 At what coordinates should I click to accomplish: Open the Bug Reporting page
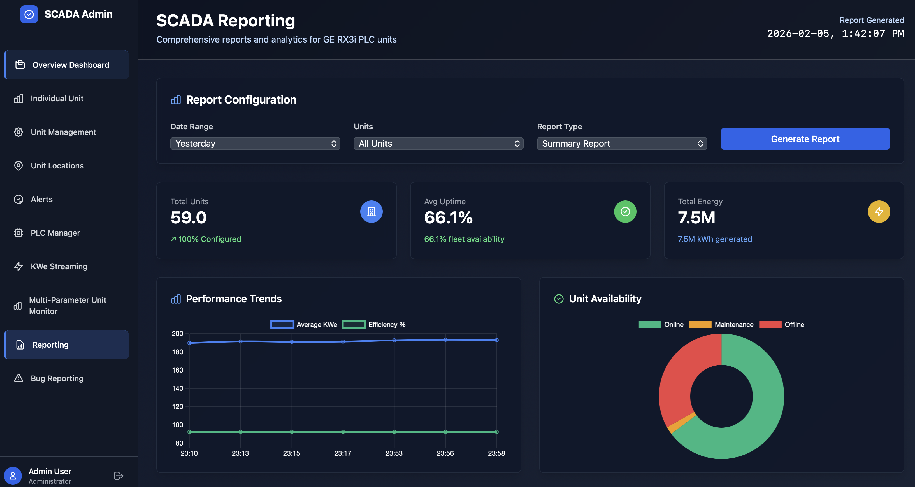pyautogui.click(x=66, y=378)
